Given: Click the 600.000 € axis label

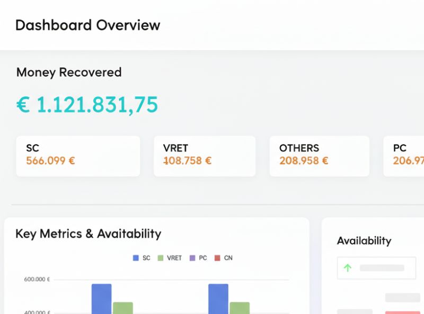Looking at the screenshot, I should 37,280.
